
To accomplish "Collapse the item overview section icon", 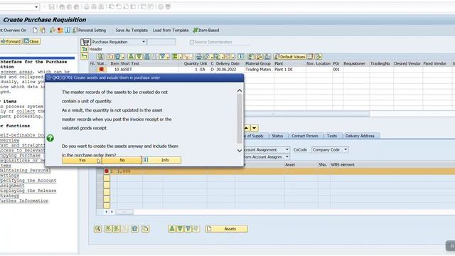I will (x=85, y=57).
